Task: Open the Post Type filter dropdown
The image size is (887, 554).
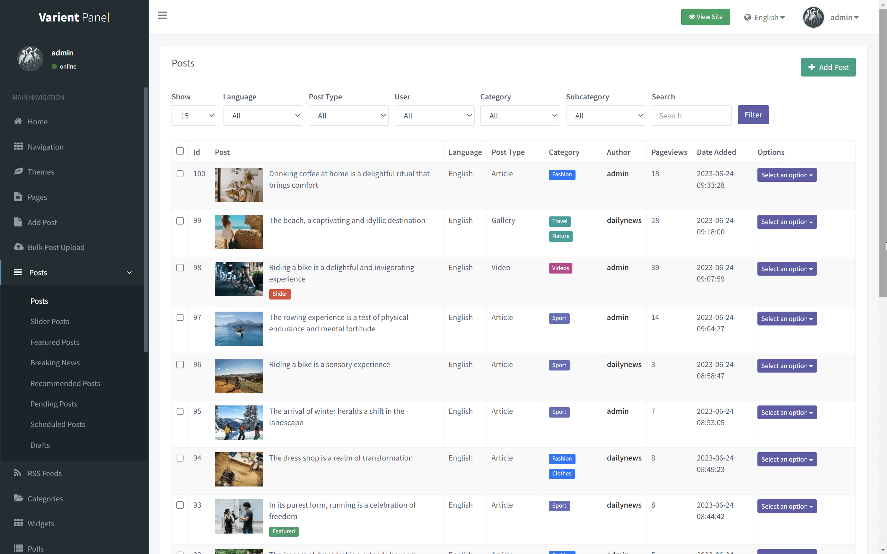Action: click(349, 115)
